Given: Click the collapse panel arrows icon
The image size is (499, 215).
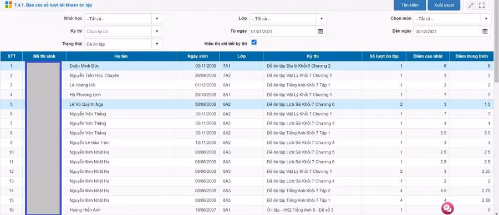Looking at the screenshot, I should [x=471, y=5].
